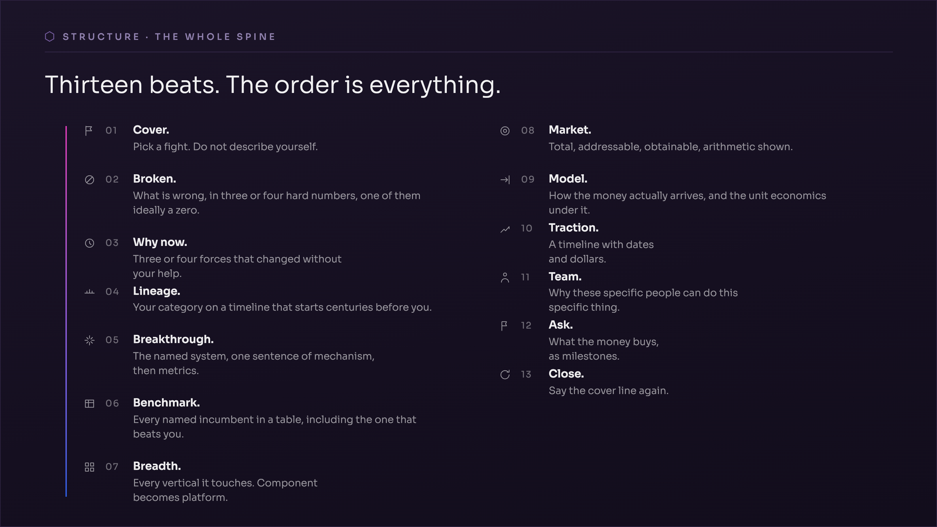Image resolution: width=937 pixels, height=527 pixels.
Task: Click the flag icon beside Cover
Action: click(x=89, y=131)
